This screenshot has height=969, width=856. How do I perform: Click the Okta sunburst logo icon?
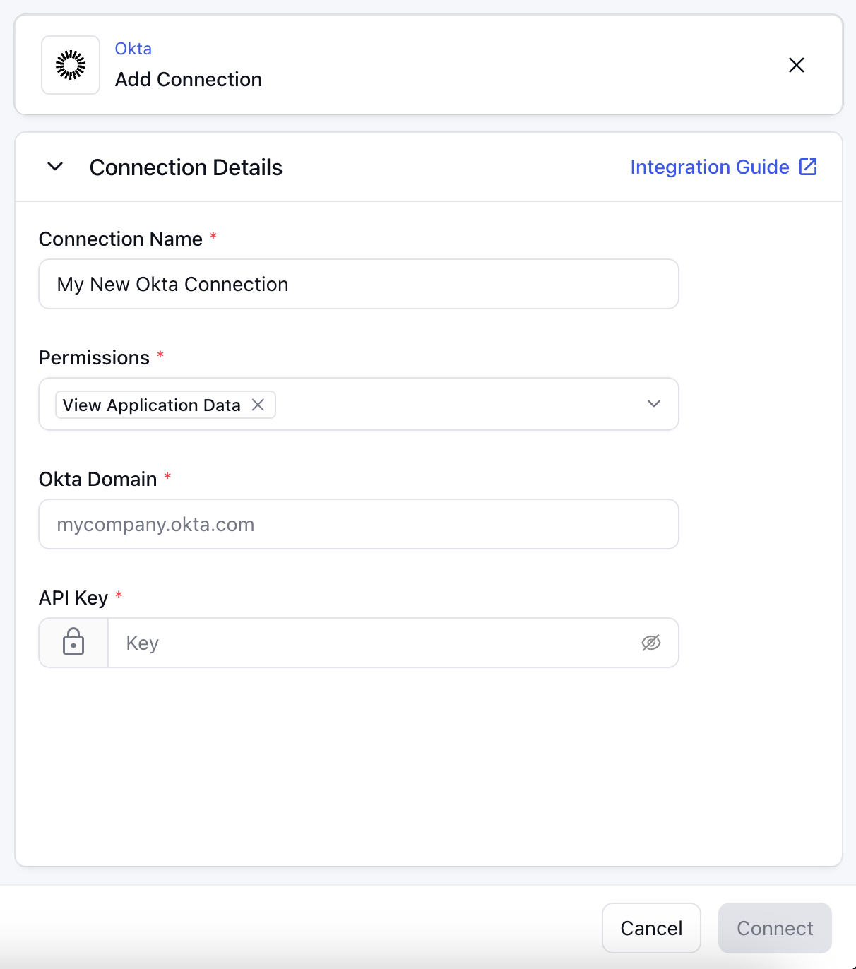(71, 65)
